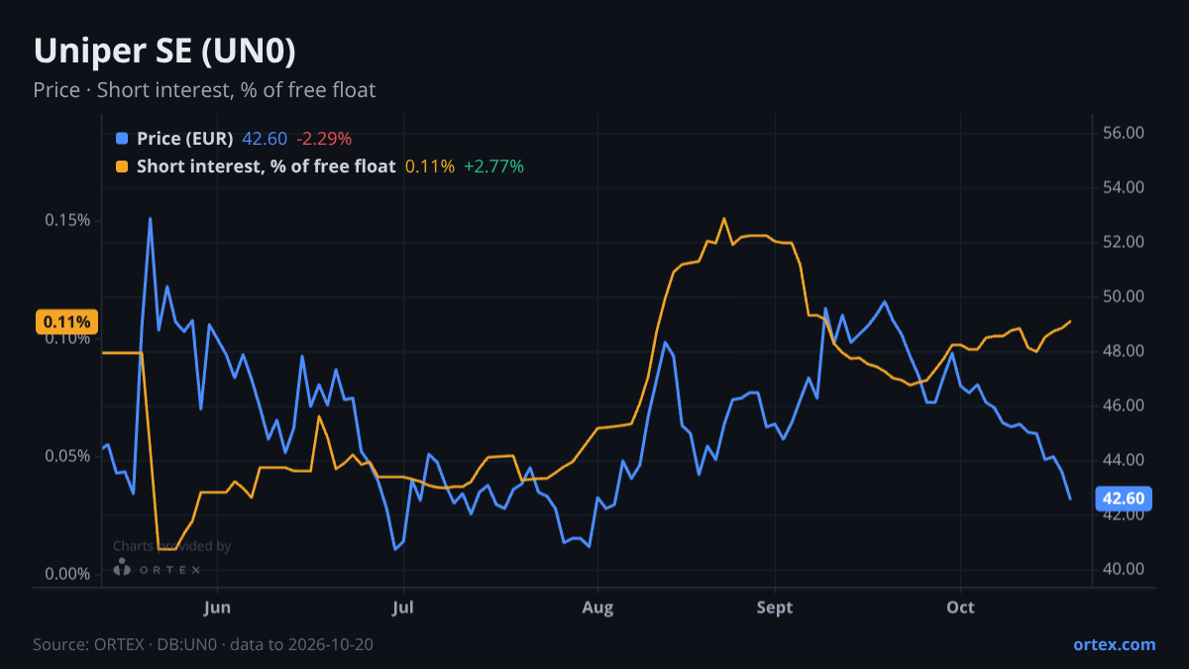Click the 0.05% left axis label

point(68,456)
